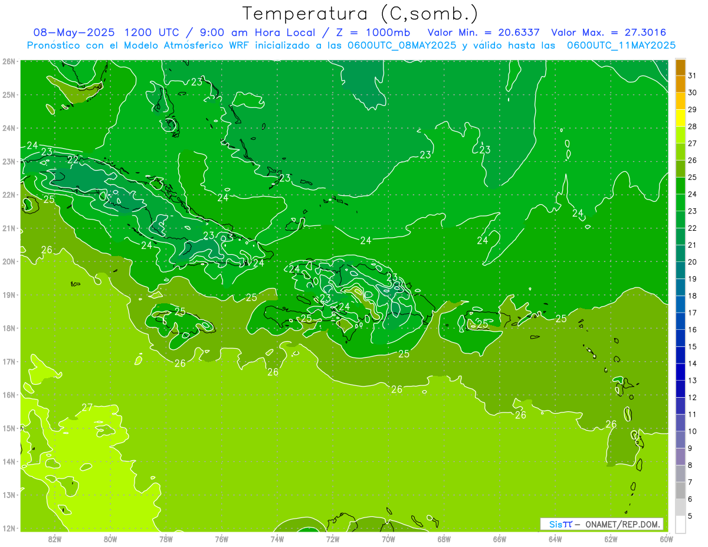Click the 'Valor Min. = 20.6337' text
The height and width of the screenshot is (547, 708).
pyautogui.click(x=485, y=32)
